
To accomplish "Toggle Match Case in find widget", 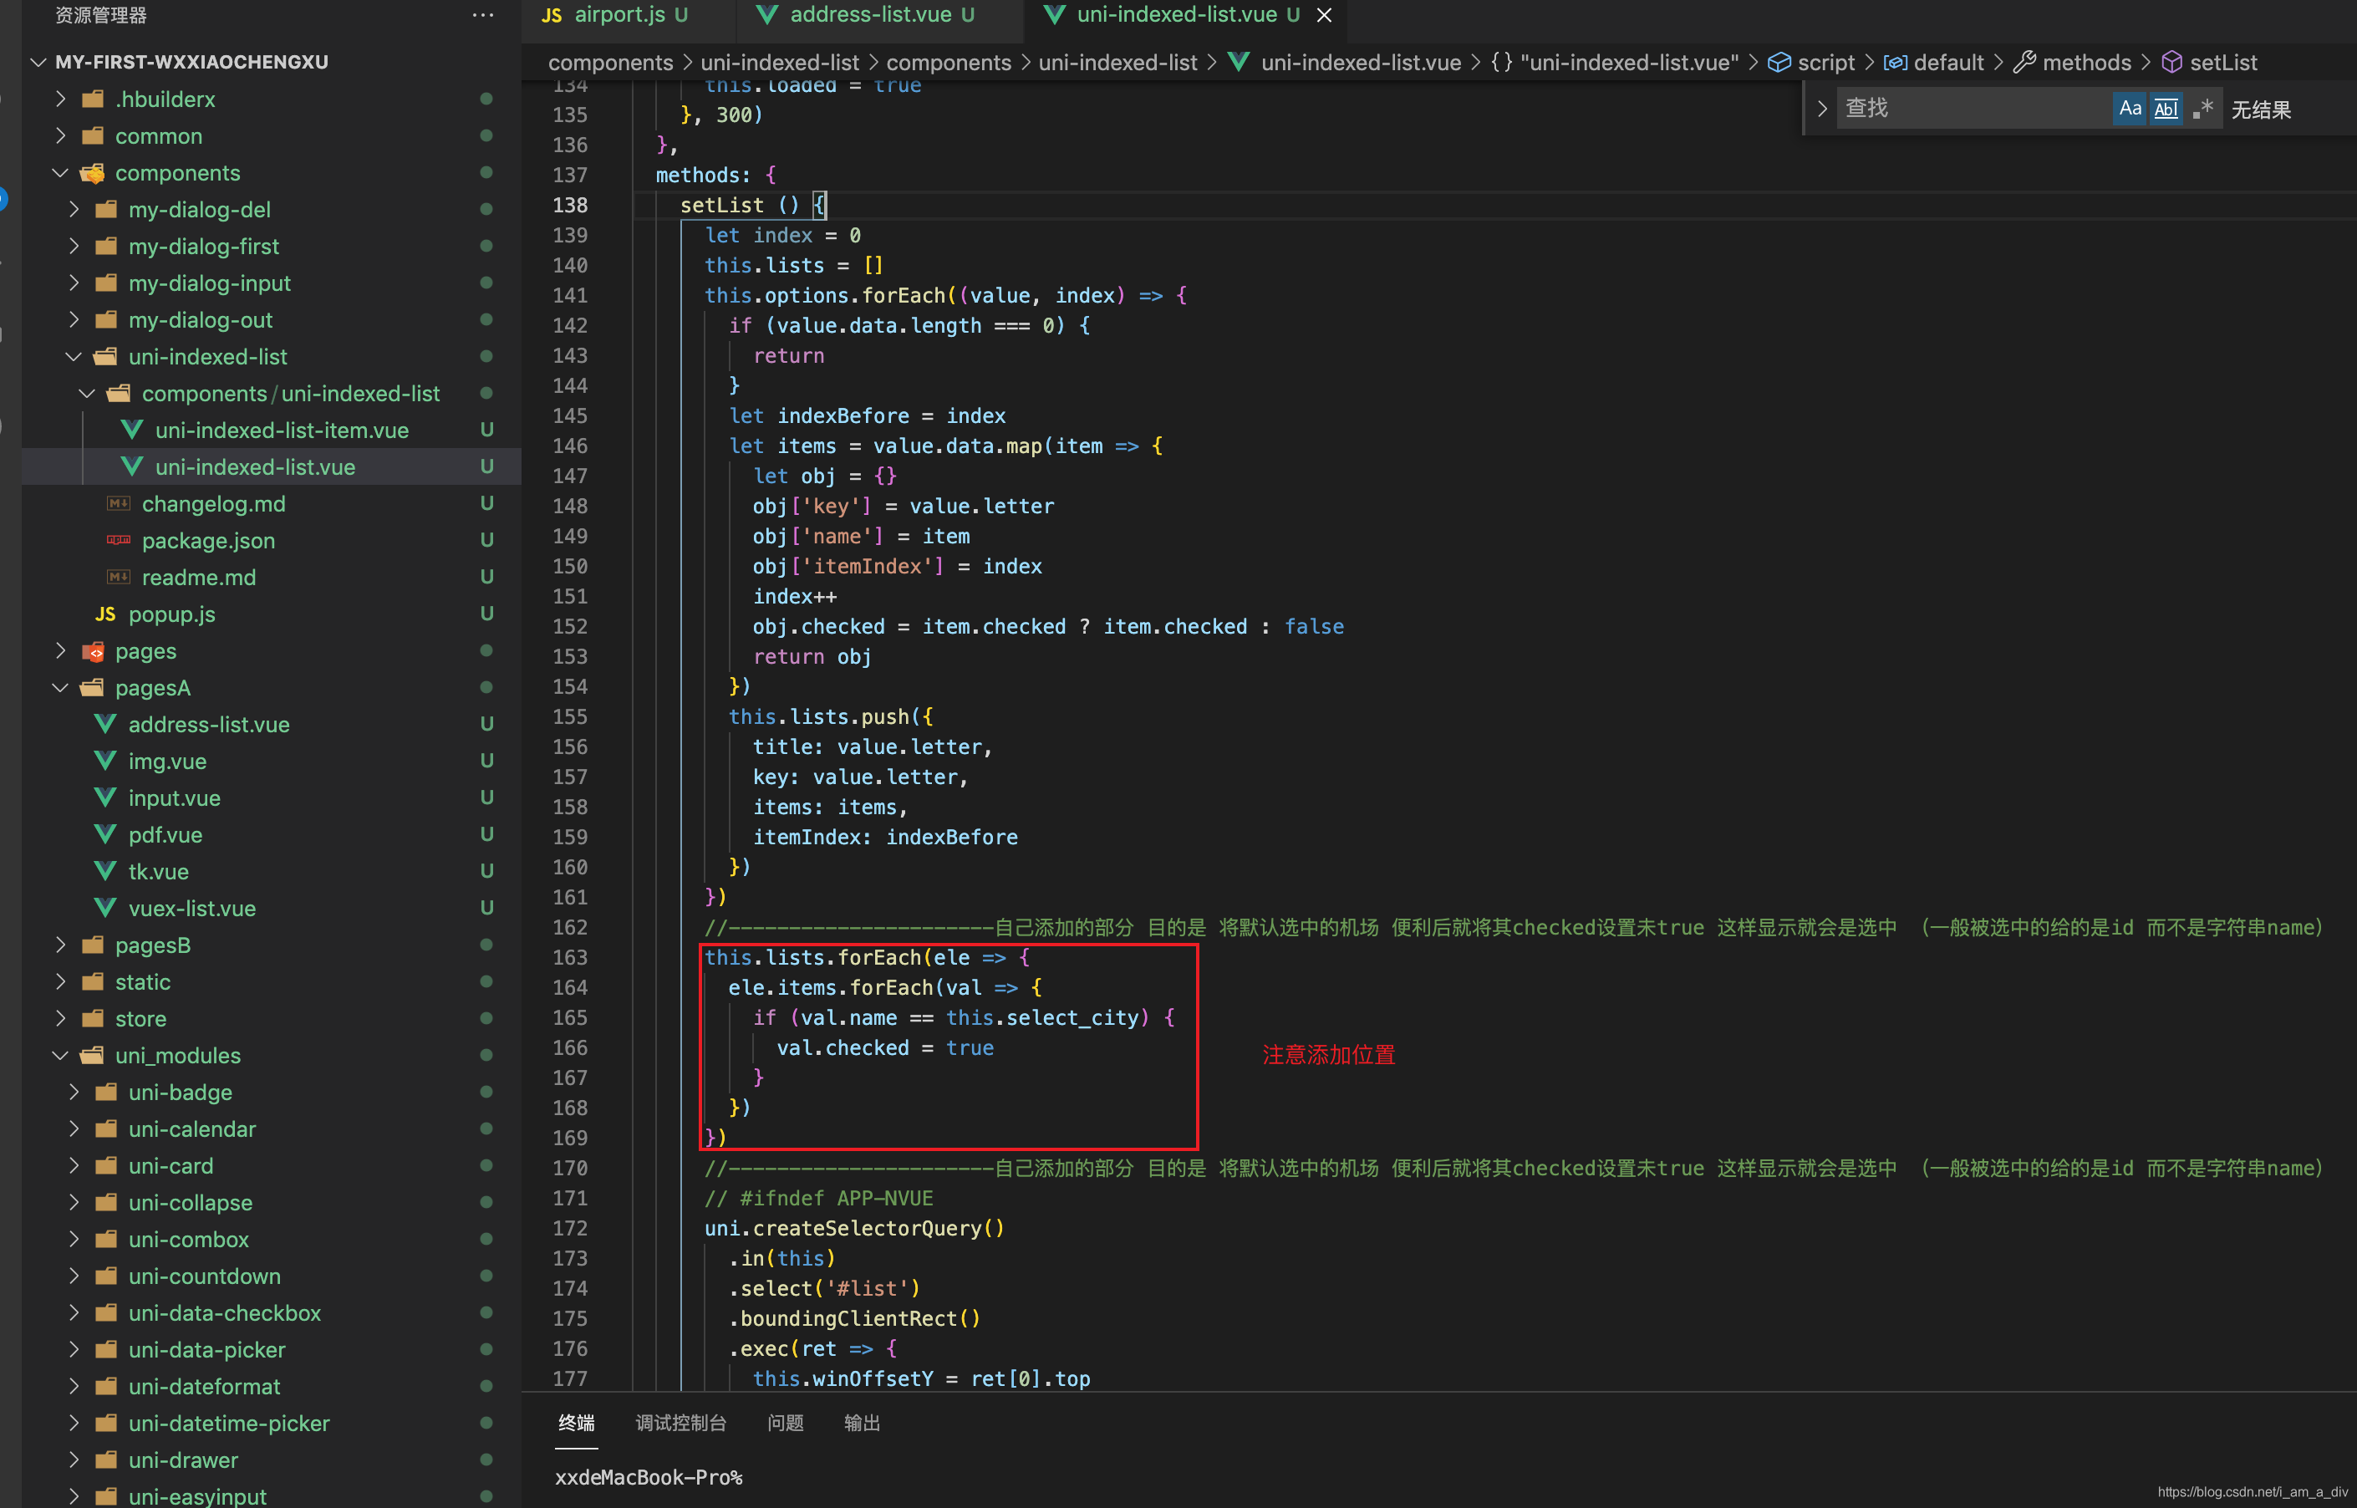I will pos(2129,109).
